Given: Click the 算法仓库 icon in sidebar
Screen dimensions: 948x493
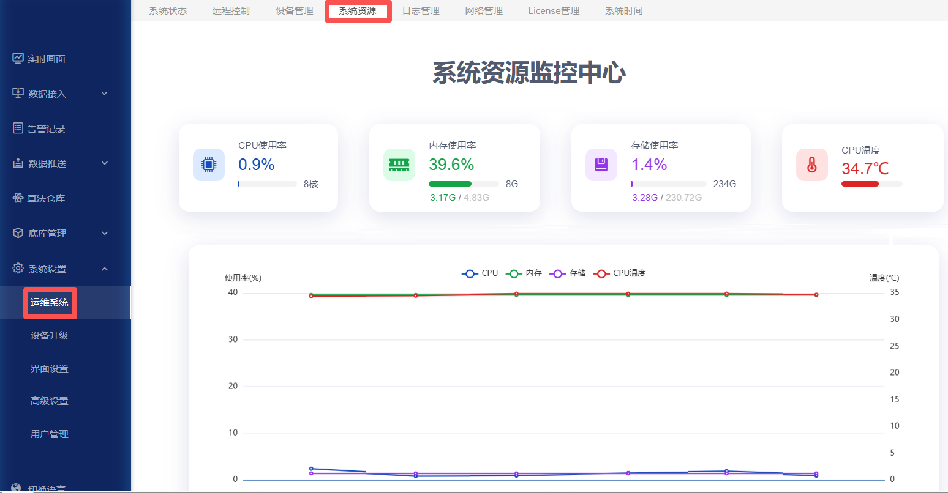Looking at the screenshot, I should tap(18, 198).
